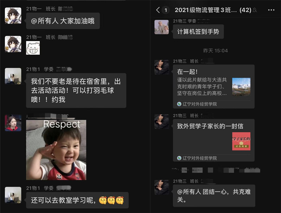Open the Respect baby meme image

tap(56, 150)
